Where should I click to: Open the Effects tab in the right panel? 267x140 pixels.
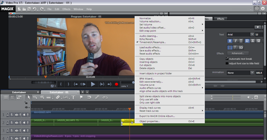pos(221,19)
